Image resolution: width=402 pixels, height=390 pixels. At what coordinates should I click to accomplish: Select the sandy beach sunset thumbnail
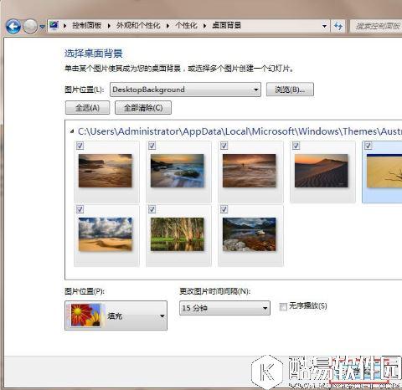(x=106, y=171)
